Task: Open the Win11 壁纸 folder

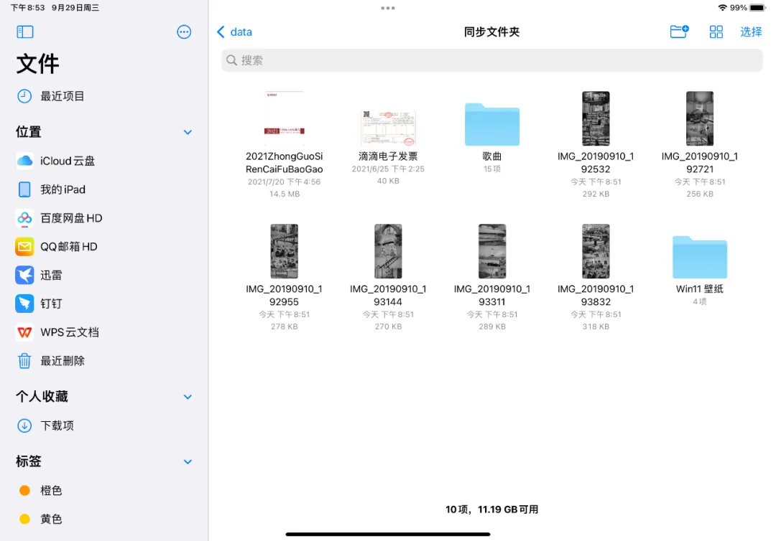Action: 700,258
